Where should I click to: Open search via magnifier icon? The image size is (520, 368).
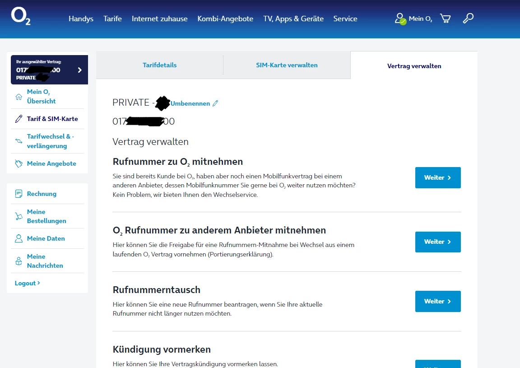click(x=468, y=18)
